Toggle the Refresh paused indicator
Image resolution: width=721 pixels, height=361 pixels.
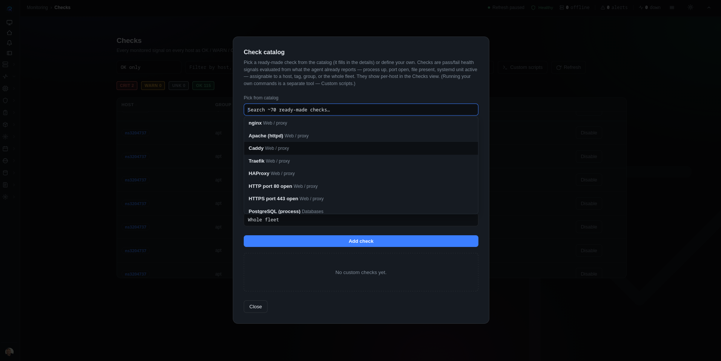click(x=506, y=8)
